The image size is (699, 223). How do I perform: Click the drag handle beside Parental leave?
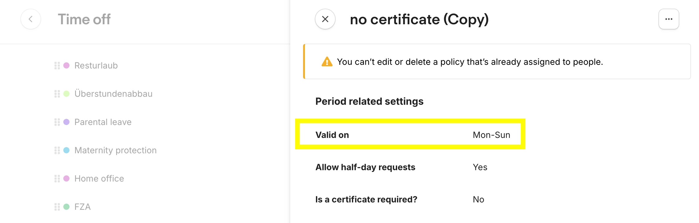pos(57,122)
